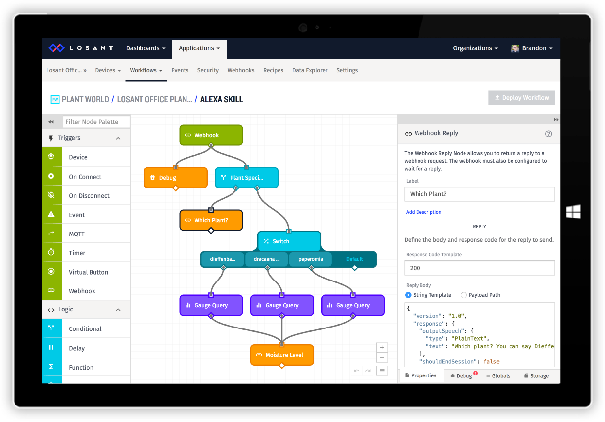Select the Timer trigger node icon

tap(51, 253)
